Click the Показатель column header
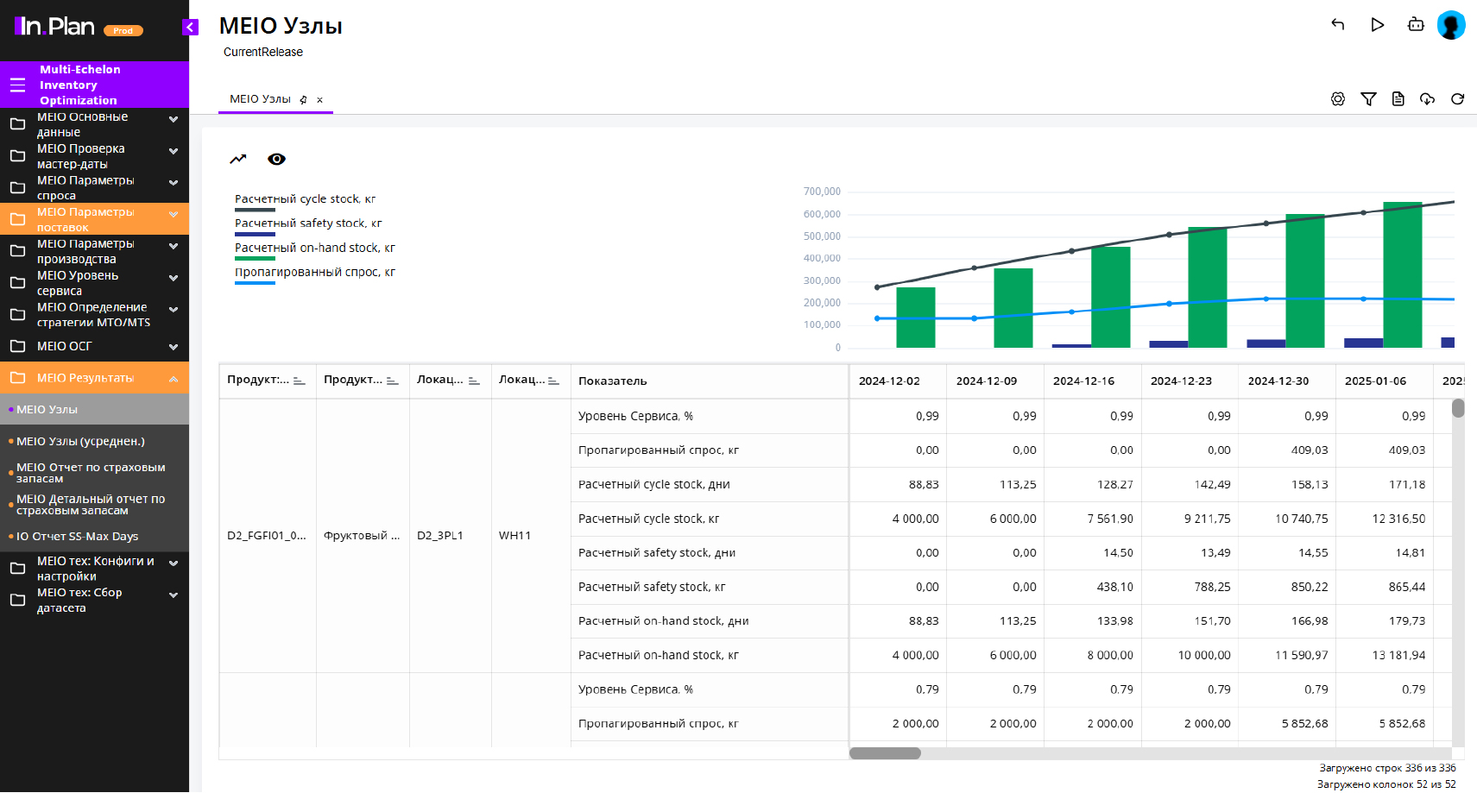The width and height of the screenshot is (1477, 793). coord(612,381)
